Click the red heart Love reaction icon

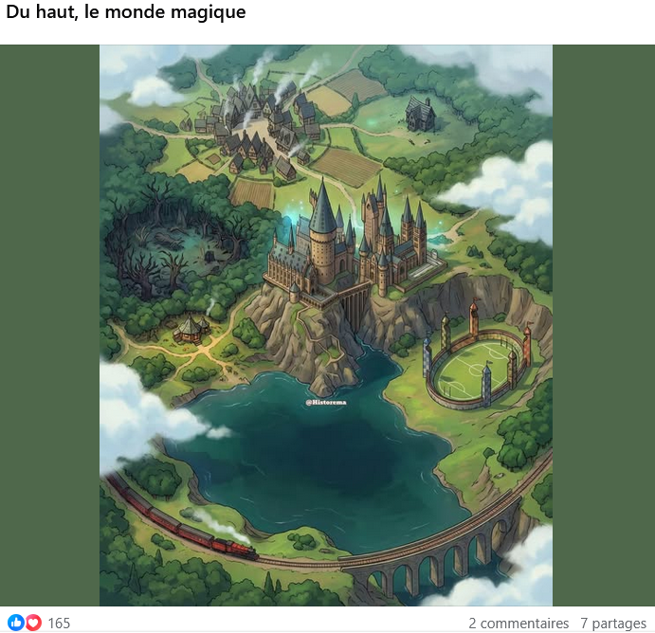[33, 623]
